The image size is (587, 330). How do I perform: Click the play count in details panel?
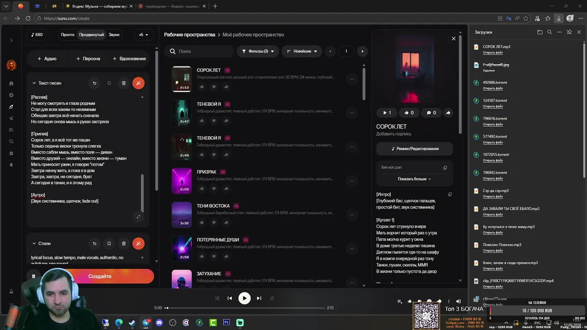tap(387, 113)
